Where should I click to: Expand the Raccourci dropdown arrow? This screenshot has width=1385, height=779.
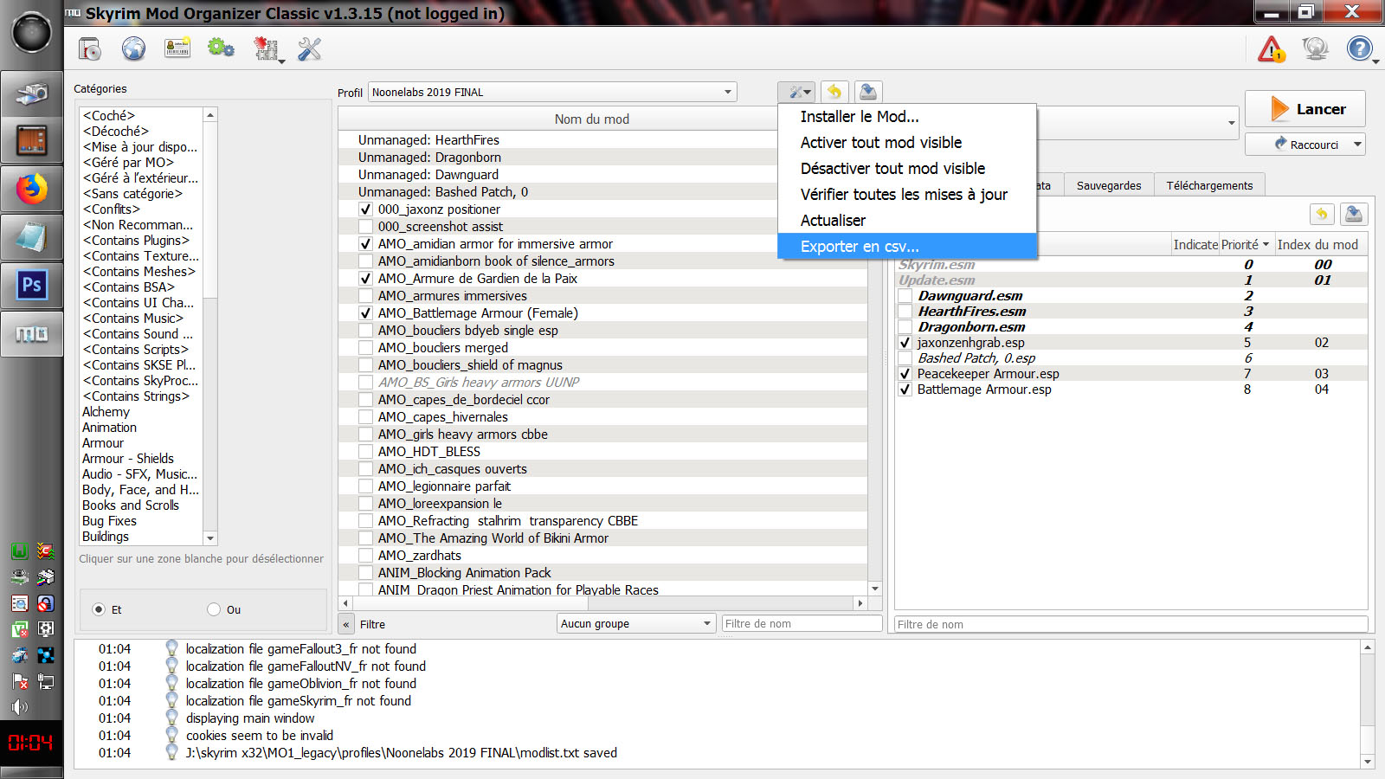click(x=1356, y=145)
